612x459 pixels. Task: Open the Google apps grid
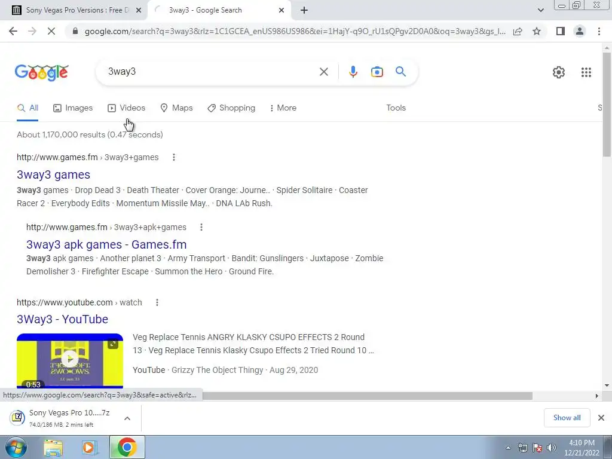pos(586,72)
